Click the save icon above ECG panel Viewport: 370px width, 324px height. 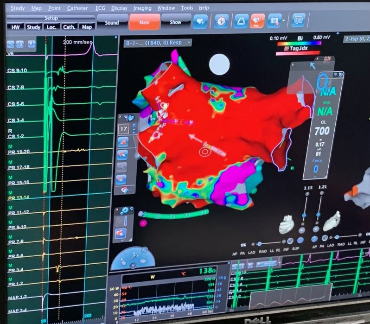(32, 44)
